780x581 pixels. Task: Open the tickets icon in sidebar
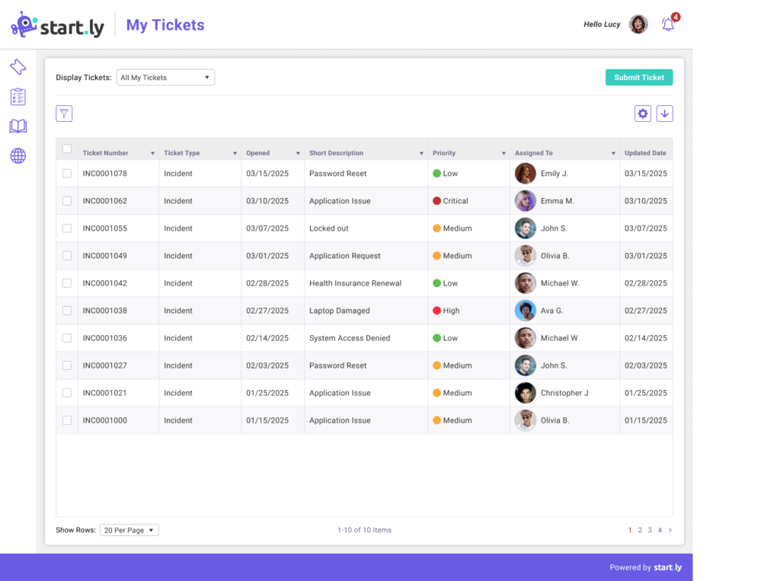pos(18,68)
